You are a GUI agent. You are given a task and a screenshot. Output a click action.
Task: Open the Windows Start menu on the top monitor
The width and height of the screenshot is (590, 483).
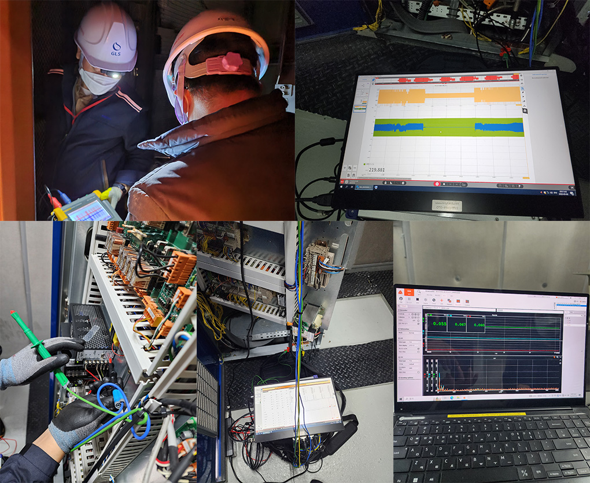(x=341, y=187)
